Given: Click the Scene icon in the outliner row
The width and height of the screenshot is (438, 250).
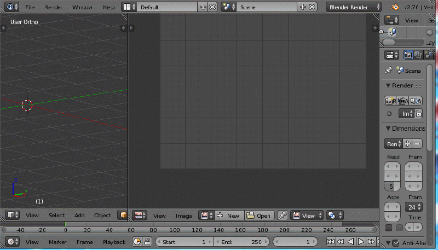Looking at the screenshot, I should (393, 32).
